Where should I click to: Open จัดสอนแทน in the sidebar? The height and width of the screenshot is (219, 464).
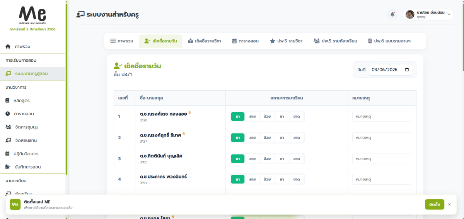33,140
